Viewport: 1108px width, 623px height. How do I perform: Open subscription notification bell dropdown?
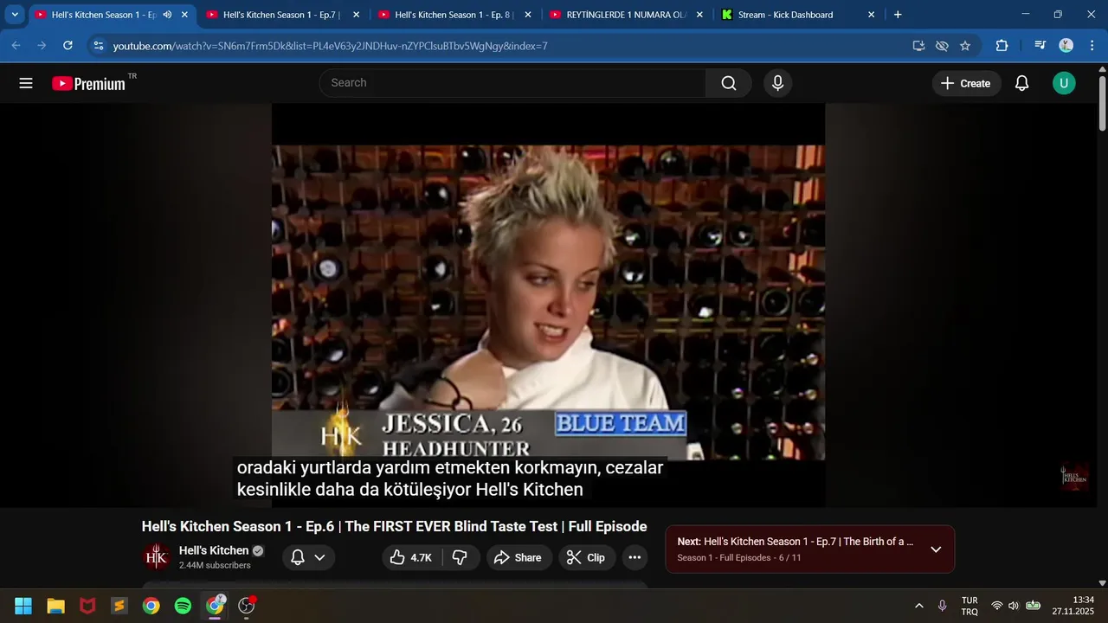coord(308,557)
